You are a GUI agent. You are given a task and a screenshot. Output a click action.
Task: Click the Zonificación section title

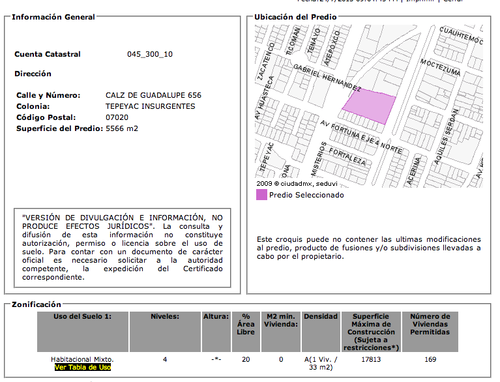pyautogui.click(x=37, y=304)
